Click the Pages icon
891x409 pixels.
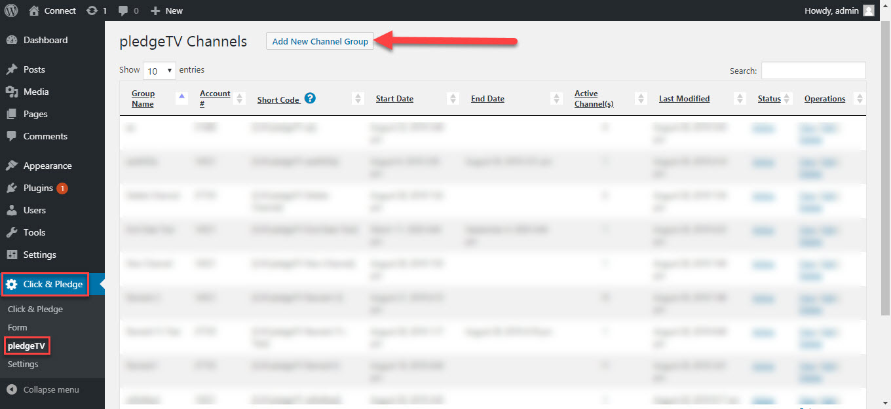(12, 114)
